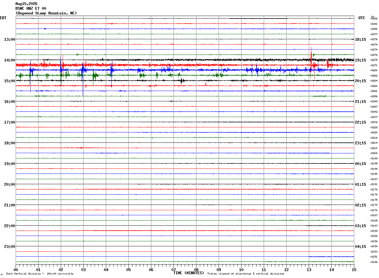379x278 pixels.
Task: Click the "05" minute tick label
Action: (129, 270)
